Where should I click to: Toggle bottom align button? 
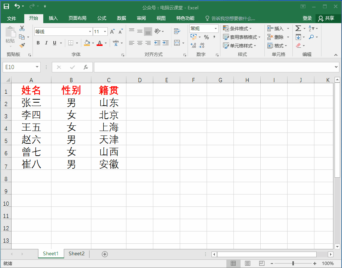point(148,31)
